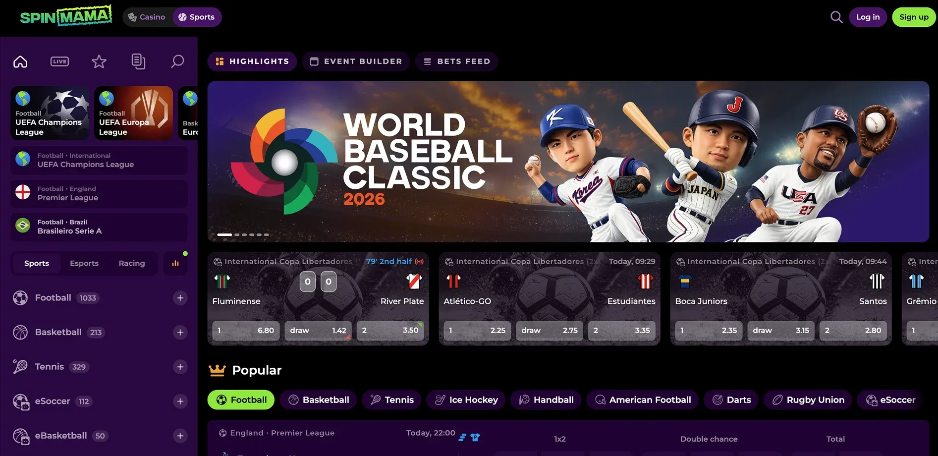Click the Sign up button
This screenshot has width=938, height=456.
point(914,17)
